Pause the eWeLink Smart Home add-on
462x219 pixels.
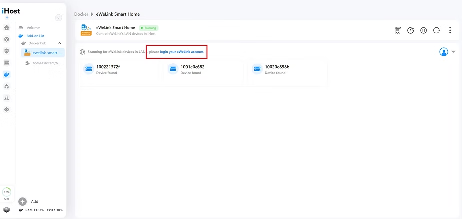tap(423, 30)
